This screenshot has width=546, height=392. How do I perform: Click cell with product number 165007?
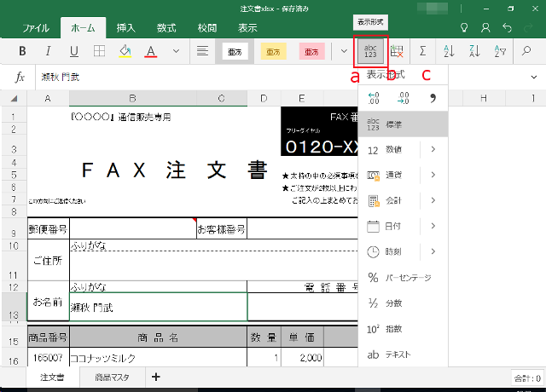coord(48,358)
